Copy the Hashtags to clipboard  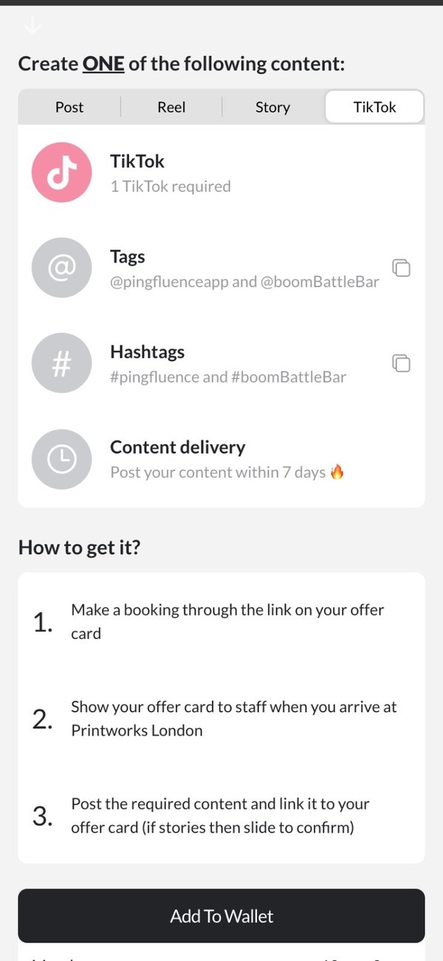tap(401, 363)
